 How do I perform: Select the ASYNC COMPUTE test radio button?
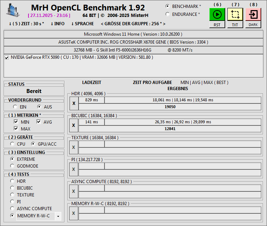(x=12, y=208)
